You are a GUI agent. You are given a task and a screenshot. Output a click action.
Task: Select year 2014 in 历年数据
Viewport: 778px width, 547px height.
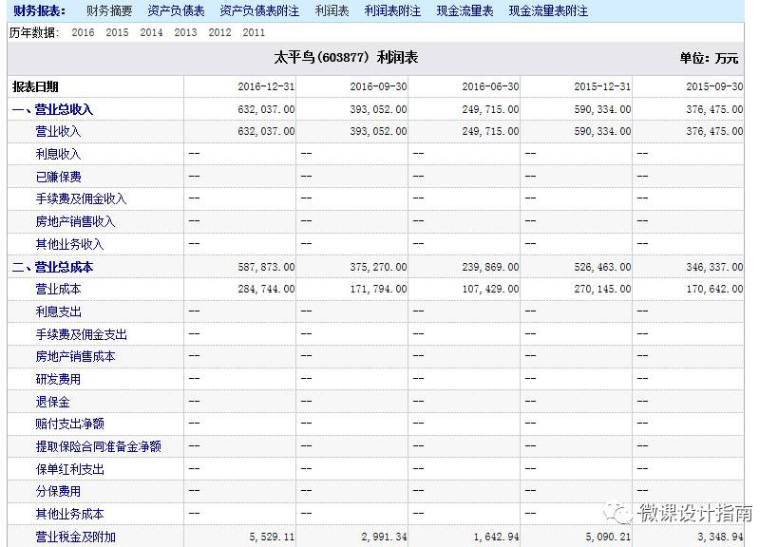tap(151, 32)
